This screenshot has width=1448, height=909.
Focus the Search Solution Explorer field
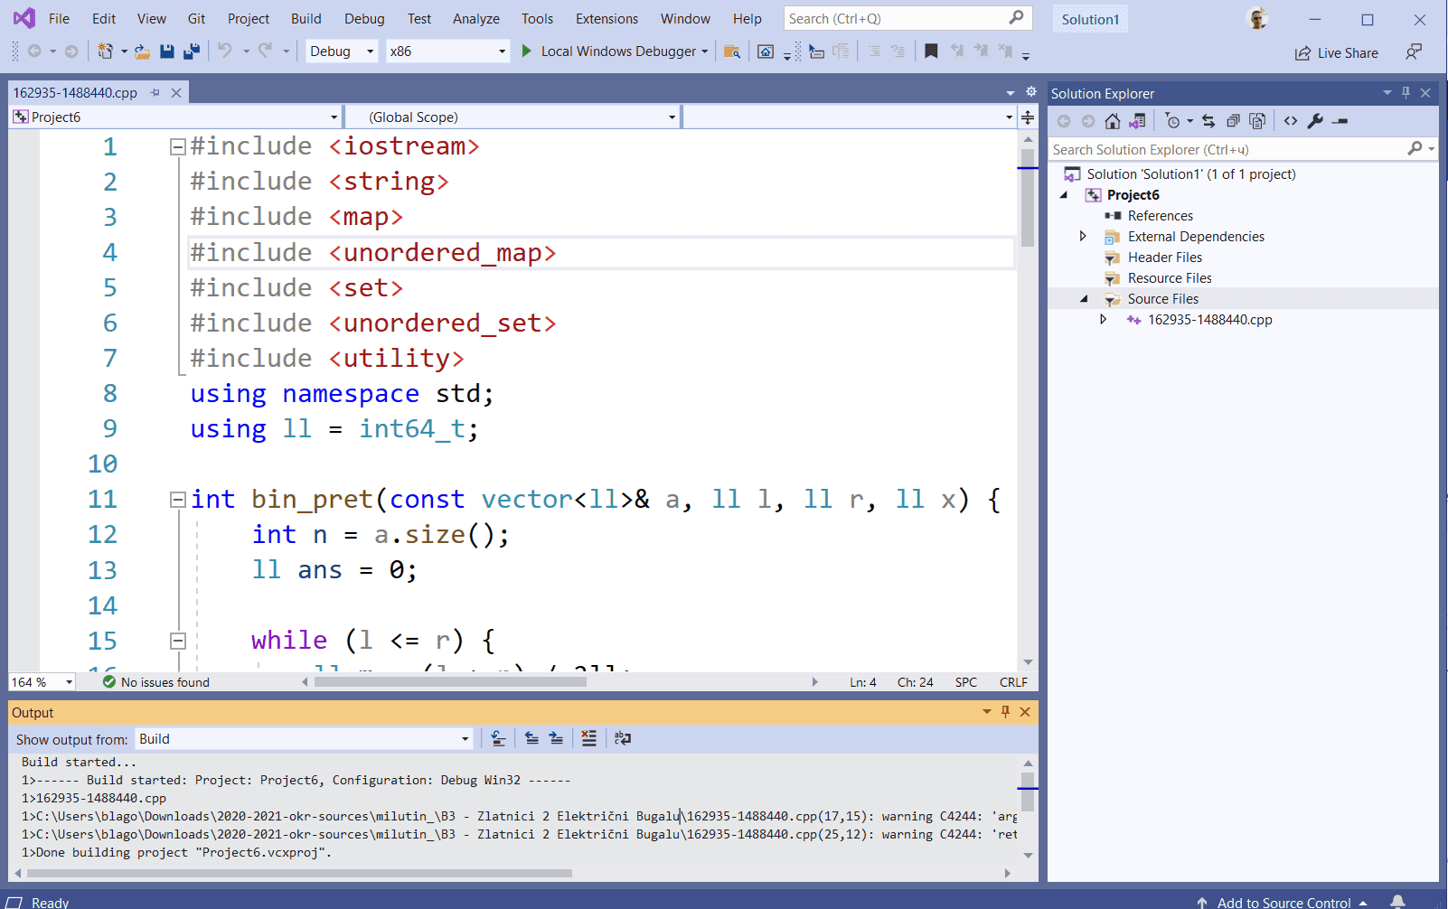(x=1229, y=149)
